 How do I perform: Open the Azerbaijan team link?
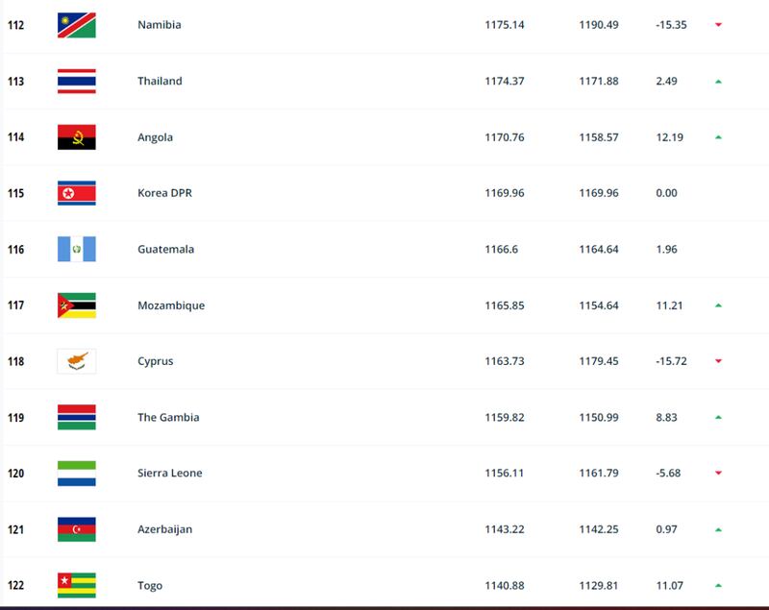pos(164,529)
